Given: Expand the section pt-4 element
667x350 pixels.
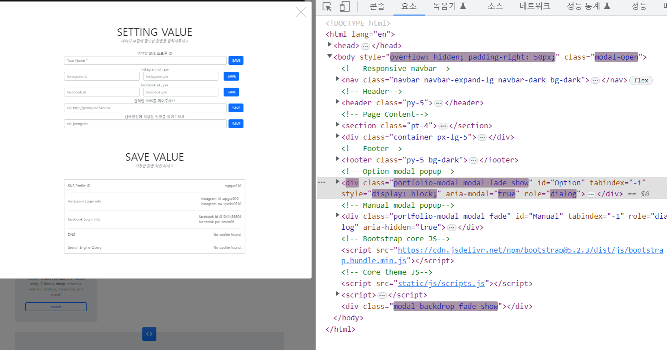Looking at the screenshot, I should (x=338, y=125).
